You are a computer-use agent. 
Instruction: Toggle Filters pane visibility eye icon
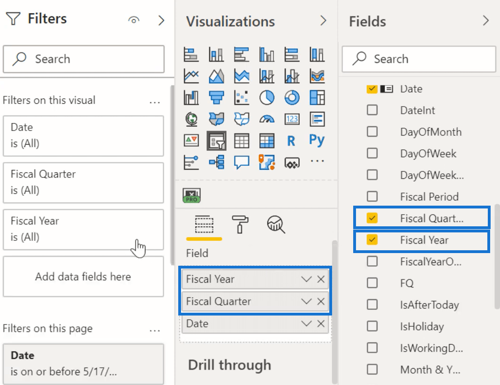134,20
